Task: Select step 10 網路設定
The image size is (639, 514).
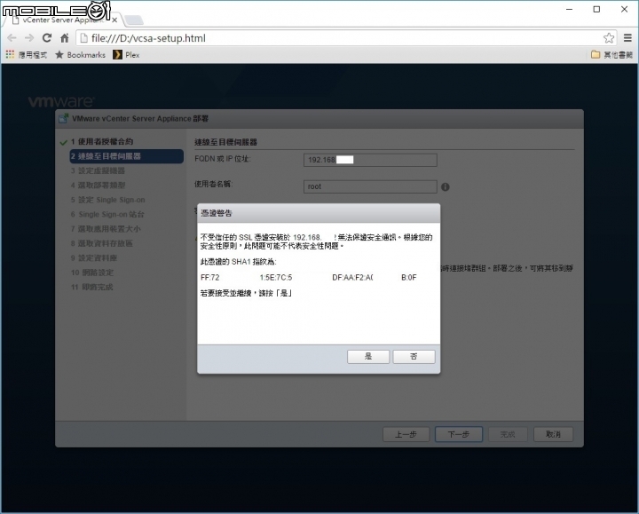Action: click(92, 273)
